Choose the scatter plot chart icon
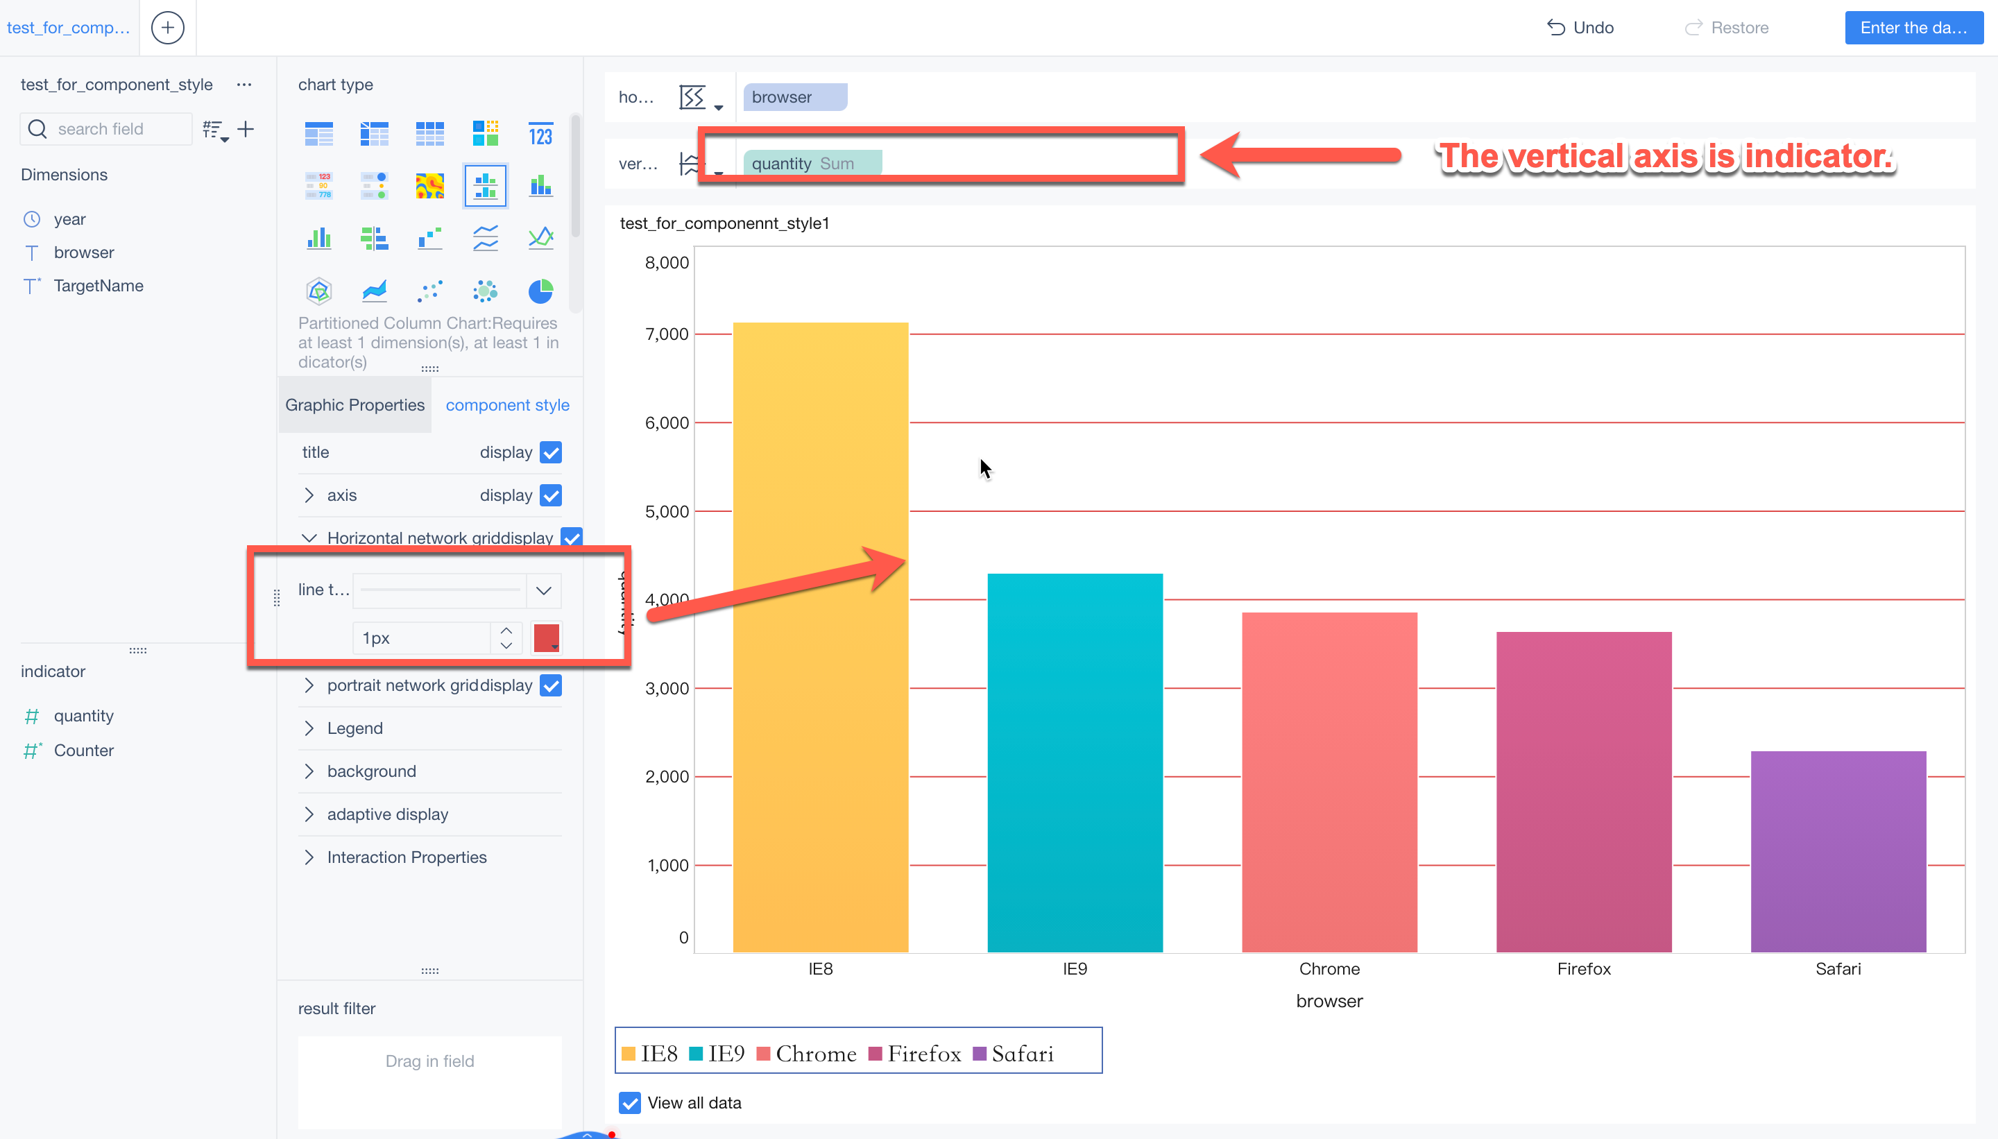 [429, 291]
